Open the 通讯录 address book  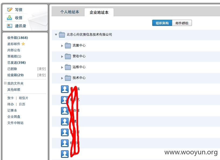point(21,26)
